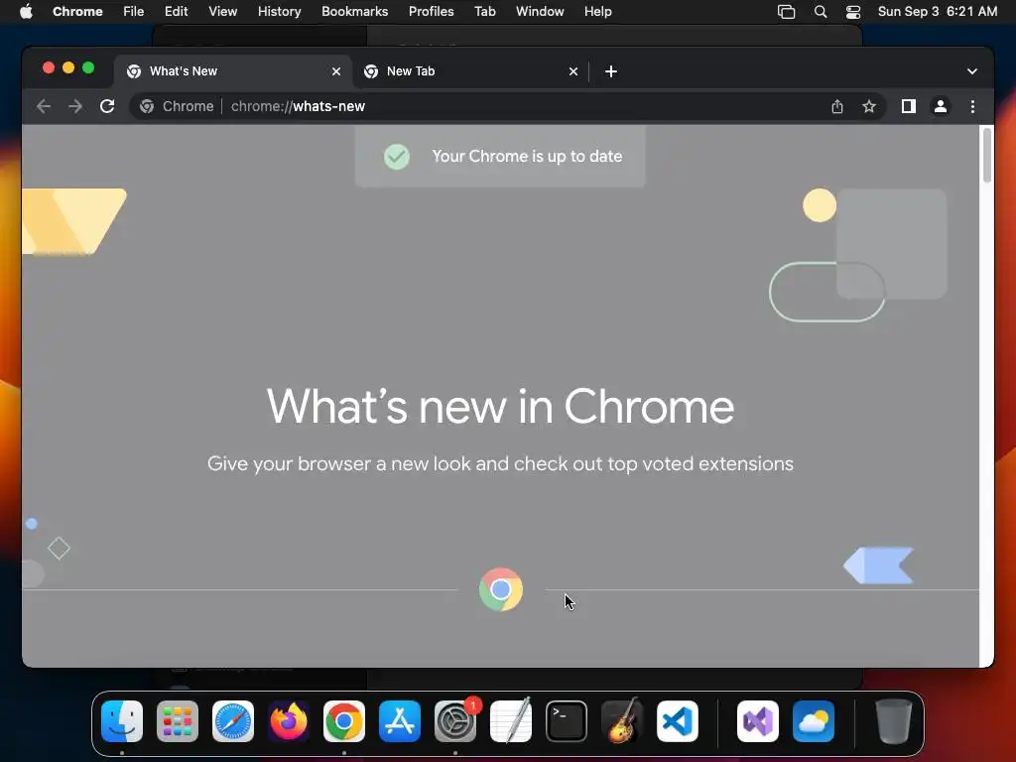
Task: Launch Terminal from the Dock
Action: tap(567, 721)
